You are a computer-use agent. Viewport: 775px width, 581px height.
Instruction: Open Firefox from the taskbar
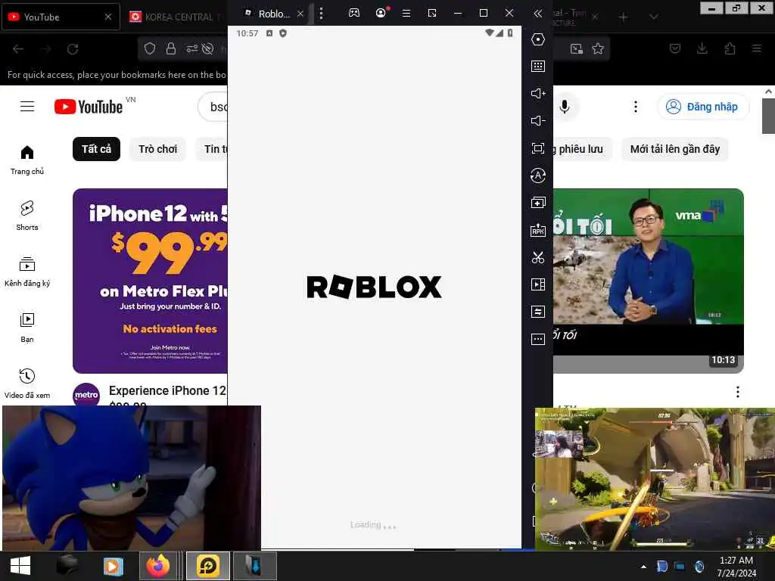[x=158, y=566]
